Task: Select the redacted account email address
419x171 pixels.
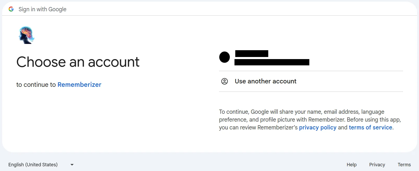Action: tap(272, 62)
